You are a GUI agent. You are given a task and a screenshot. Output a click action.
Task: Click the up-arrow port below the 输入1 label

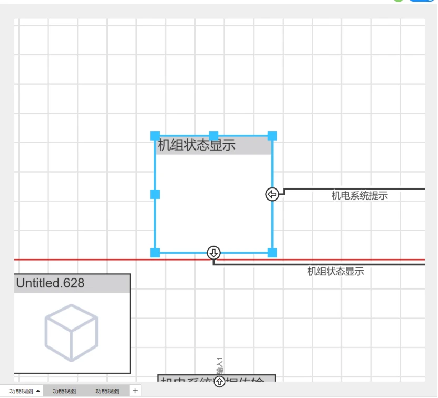[220, 381]
